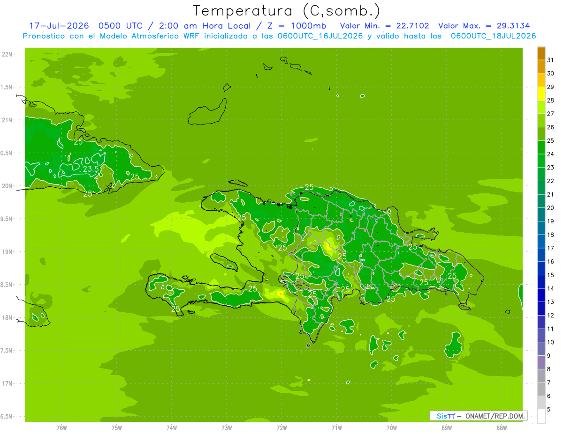563x434 pixels.
Task: Select validity end time '0600UTC_18JUL2026'
Action: click(493, 36)
